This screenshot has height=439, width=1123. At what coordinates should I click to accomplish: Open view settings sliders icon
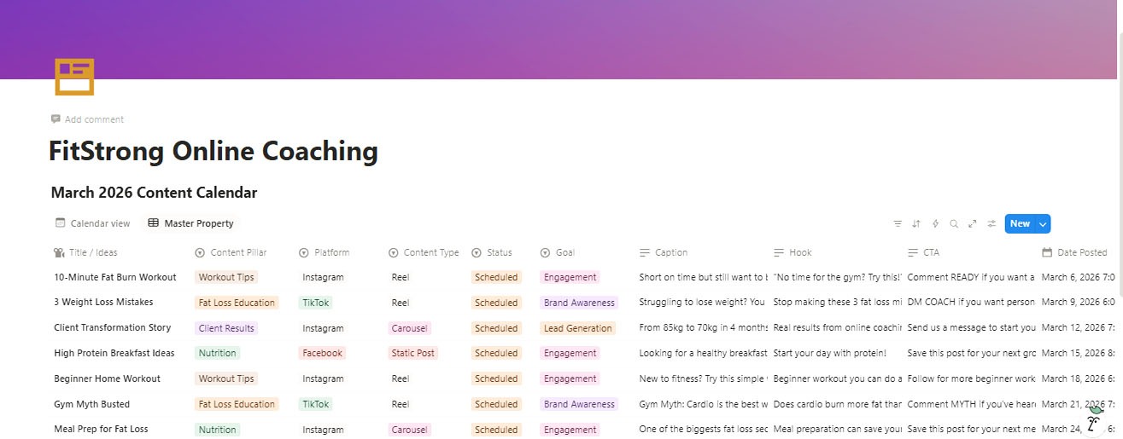[991, 223]
